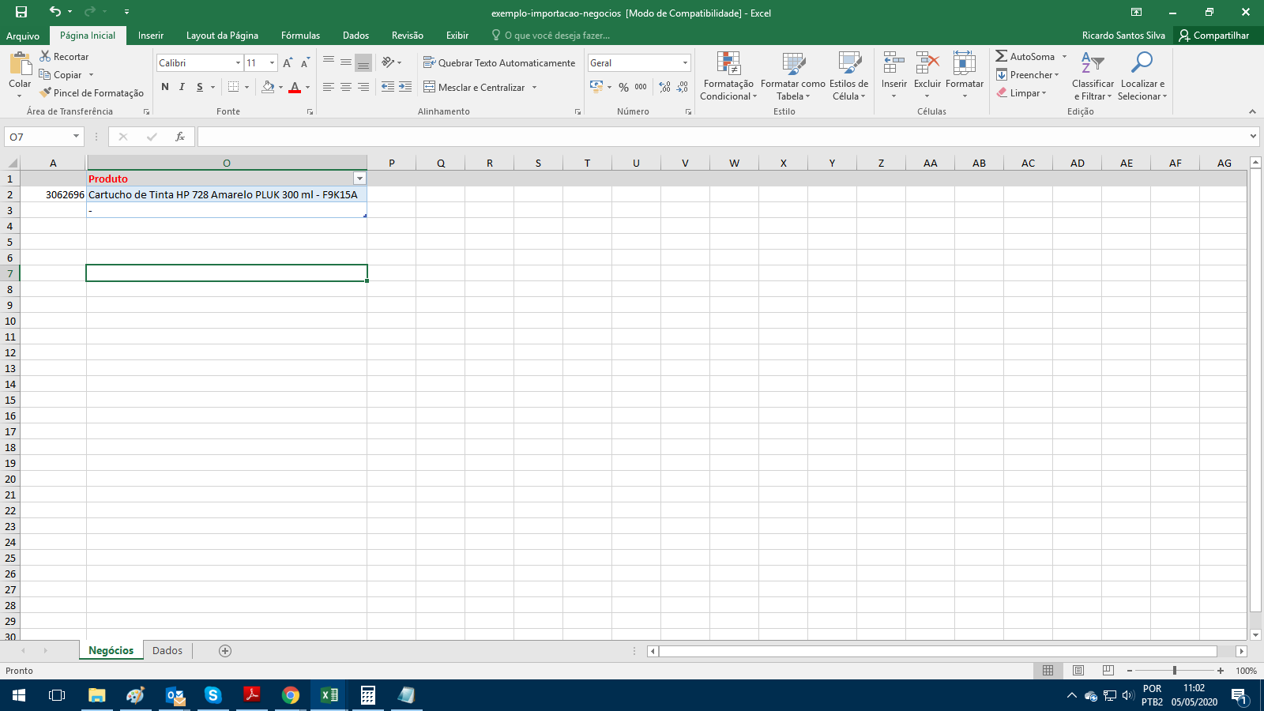
Task: Decrease font size button
Action: click(305, 63)
